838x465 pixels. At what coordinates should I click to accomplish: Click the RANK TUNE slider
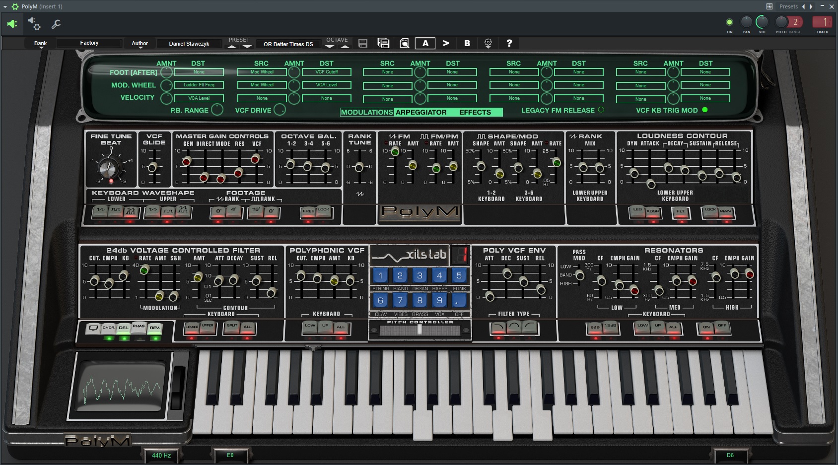358,167
